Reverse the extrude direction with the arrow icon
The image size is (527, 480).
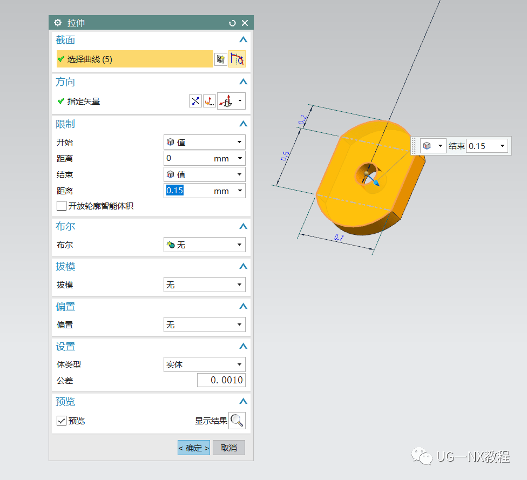195,101
